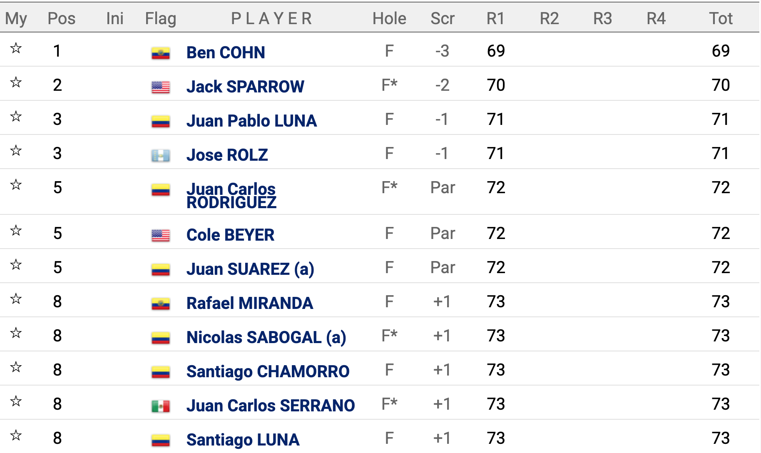Screen dimensions: 761x453
Task: Sort leaderboard by the Pos column header
Action: click(62, 18)
